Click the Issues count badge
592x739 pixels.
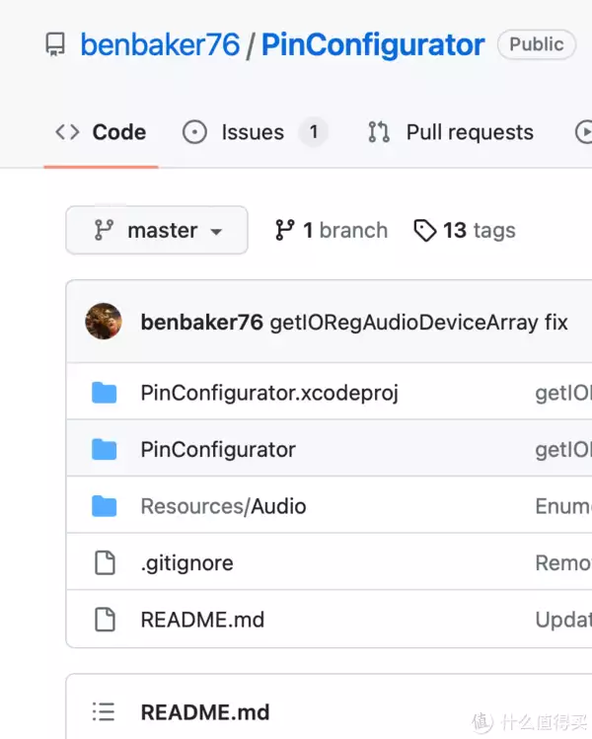(313, 132)
